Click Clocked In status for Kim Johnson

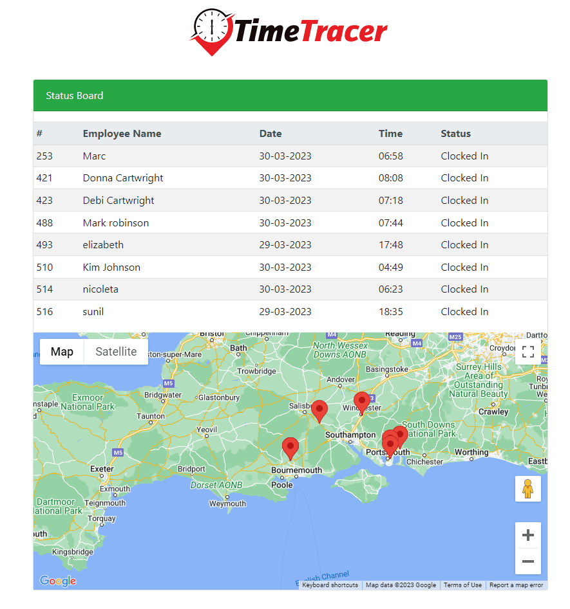tap(464, 268)
